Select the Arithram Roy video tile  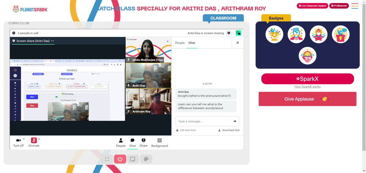[149, 102]
